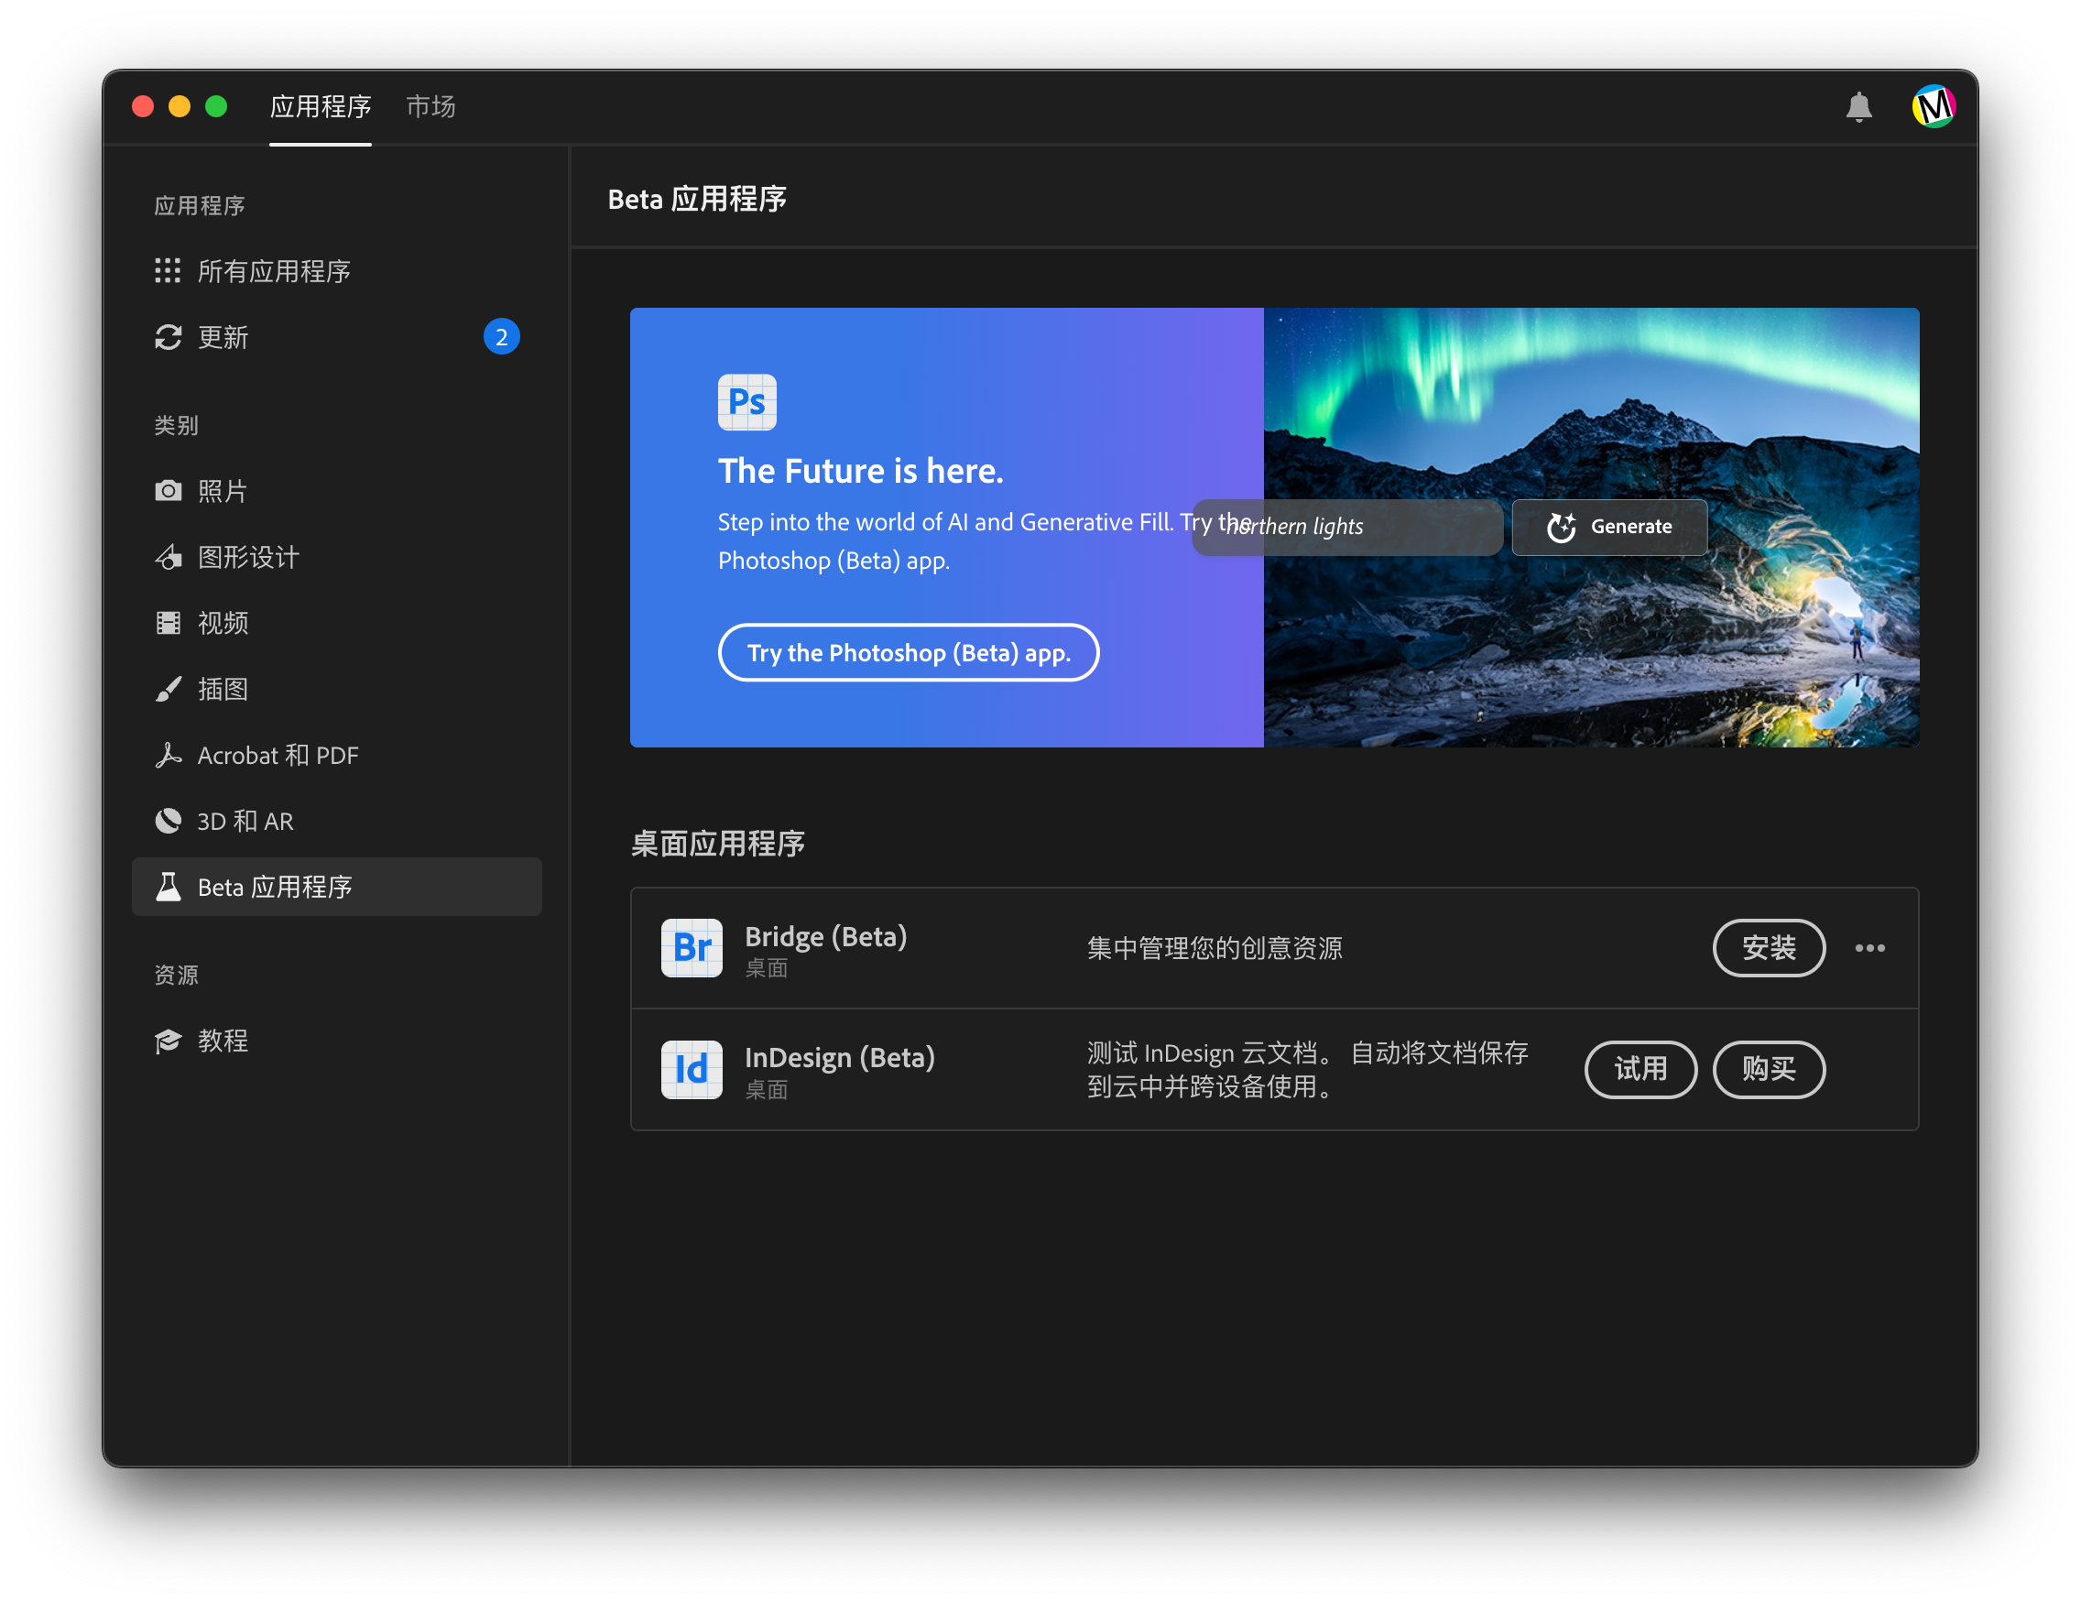The width and height of the screenshot is (2081, 1603).
Task: Open the 教程 tutorials section
Action: coord(168,1041)
